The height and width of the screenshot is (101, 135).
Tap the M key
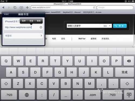[90, 83]
